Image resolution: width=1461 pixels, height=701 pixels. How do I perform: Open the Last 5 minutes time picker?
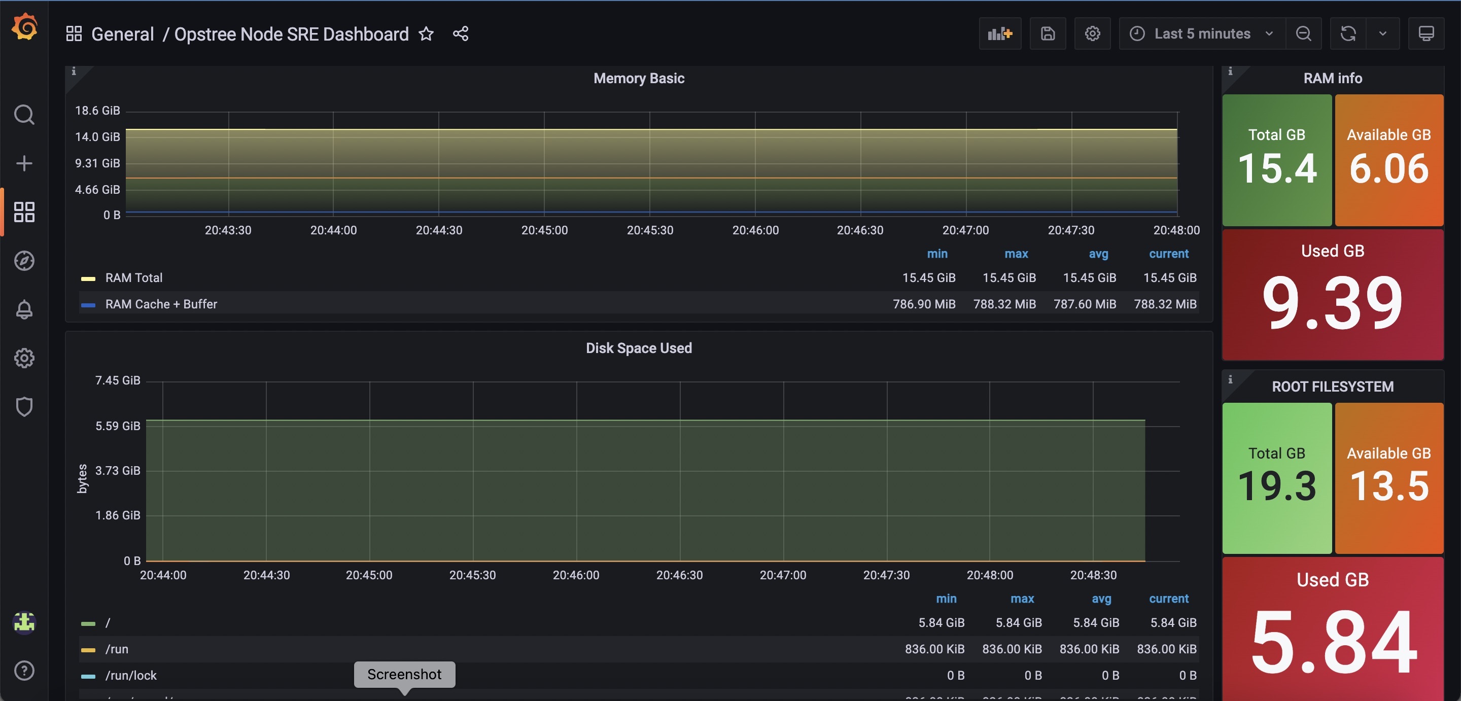tap(1202, 34)
